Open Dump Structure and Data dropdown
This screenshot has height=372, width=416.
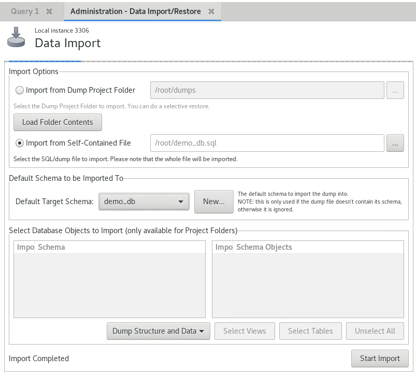159,331
